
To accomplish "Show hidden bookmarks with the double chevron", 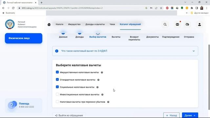I will coord(187,13).
